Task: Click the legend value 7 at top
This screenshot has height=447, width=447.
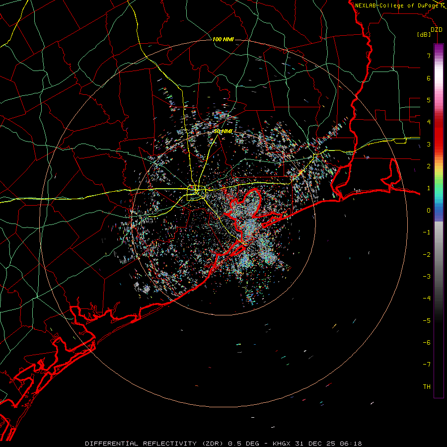Action: click(x=429, y=56)
